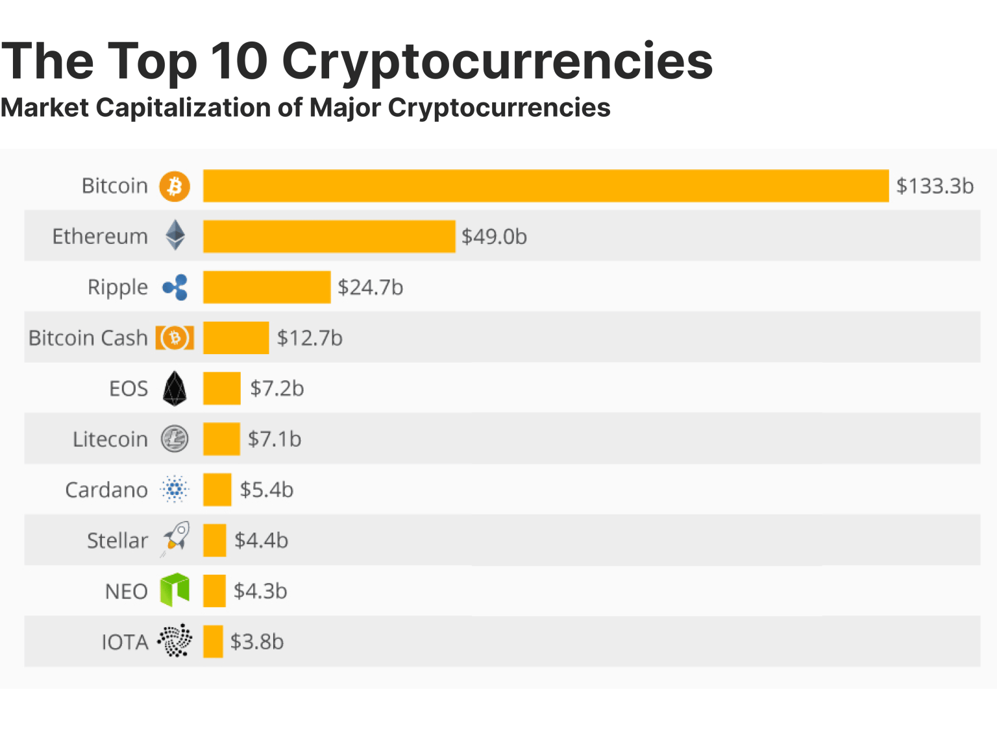The image size is (997, 731).
Task: Select the Bitcoin Cash text label
Action: pyautogui.click(x=88, y=338)
